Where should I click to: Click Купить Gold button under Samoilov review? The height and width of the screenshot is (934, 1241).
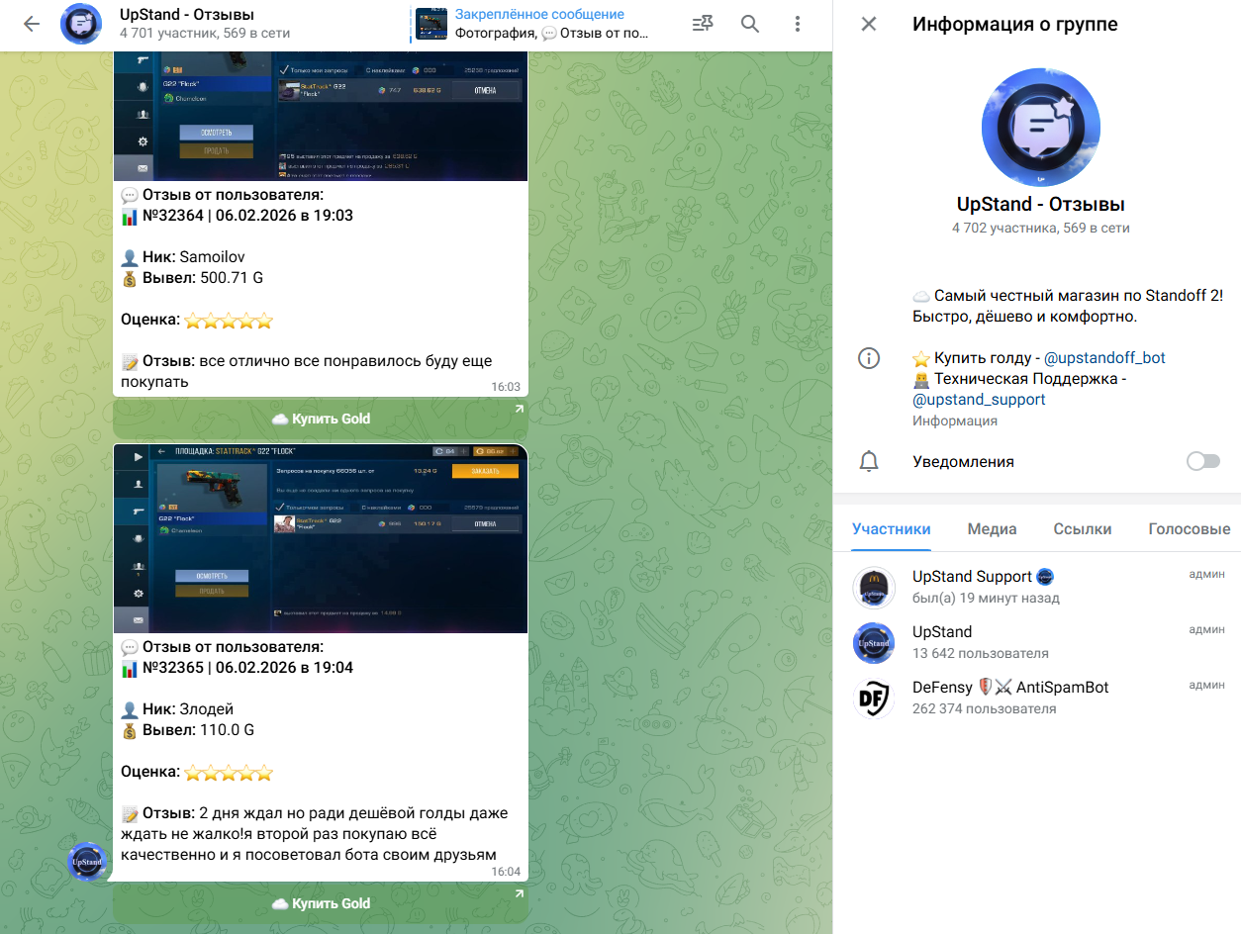click(321, 419)
